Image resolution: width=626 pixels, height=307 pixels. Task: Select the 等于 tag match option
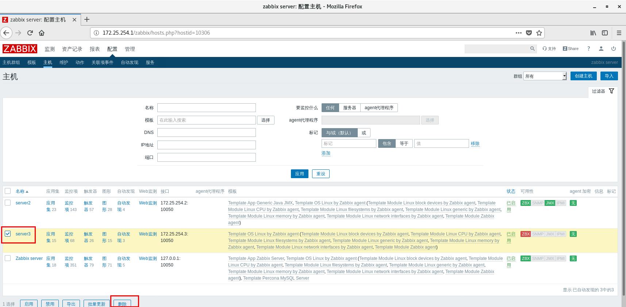tap(404, 143)
